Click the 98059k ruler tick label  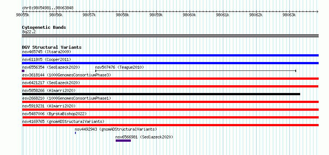tap(156, 15)
